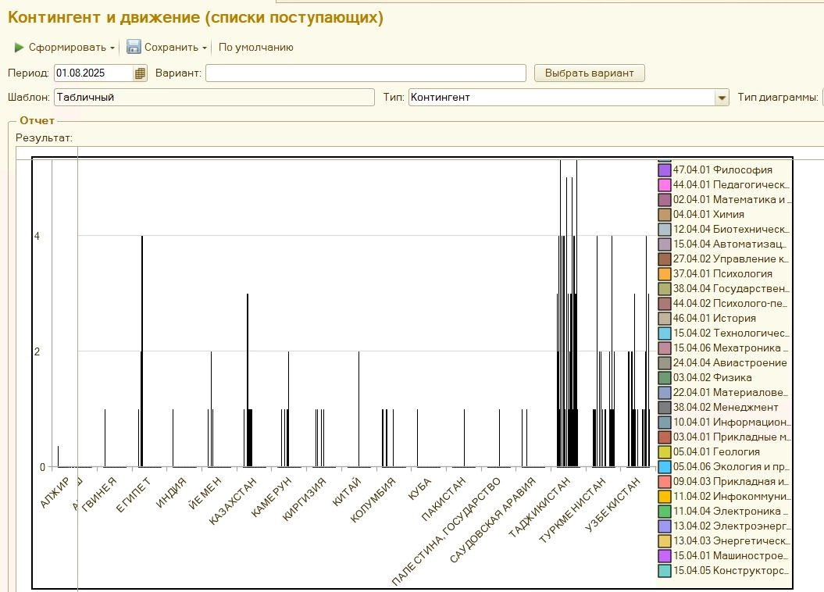Expand the Сформировать dropdown arrow

tap(112, 48)
